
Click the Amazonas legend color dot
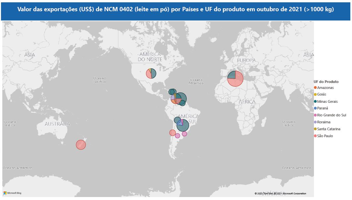click(x=315, y=88)
